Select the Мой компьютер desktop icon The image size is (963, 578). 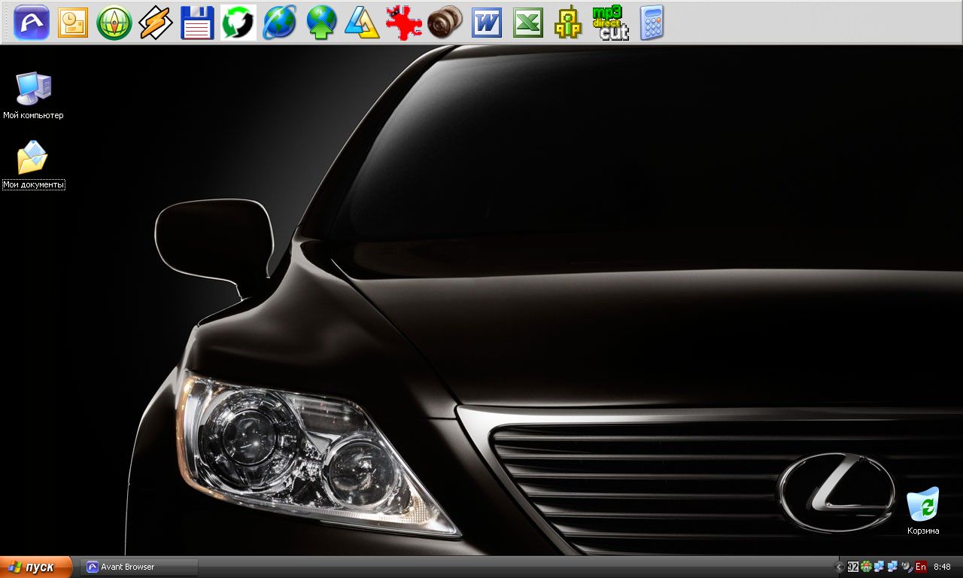[x=33, y=90]
